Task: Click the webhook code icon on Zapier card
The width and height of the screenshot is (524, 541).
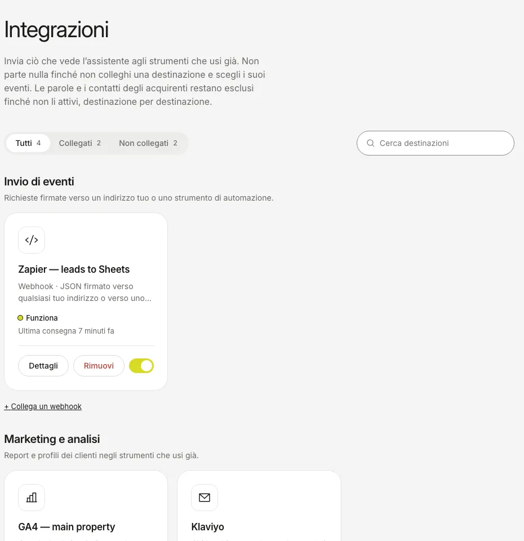Action: (x=32, y=240)
